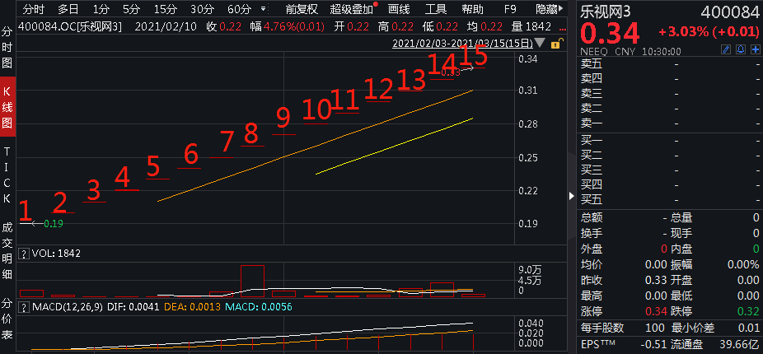
Task: Open the 前复权 adjustment dropdown
Action: coord(302,9)
